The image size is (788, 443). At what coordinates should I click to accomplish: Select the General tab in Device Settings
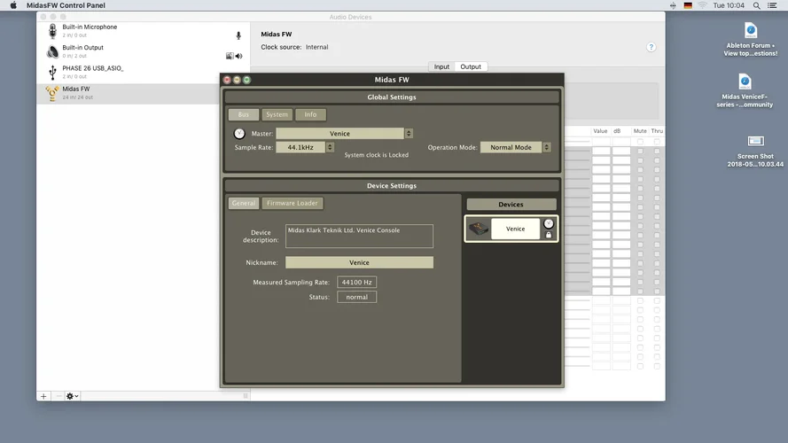(244, 203)
